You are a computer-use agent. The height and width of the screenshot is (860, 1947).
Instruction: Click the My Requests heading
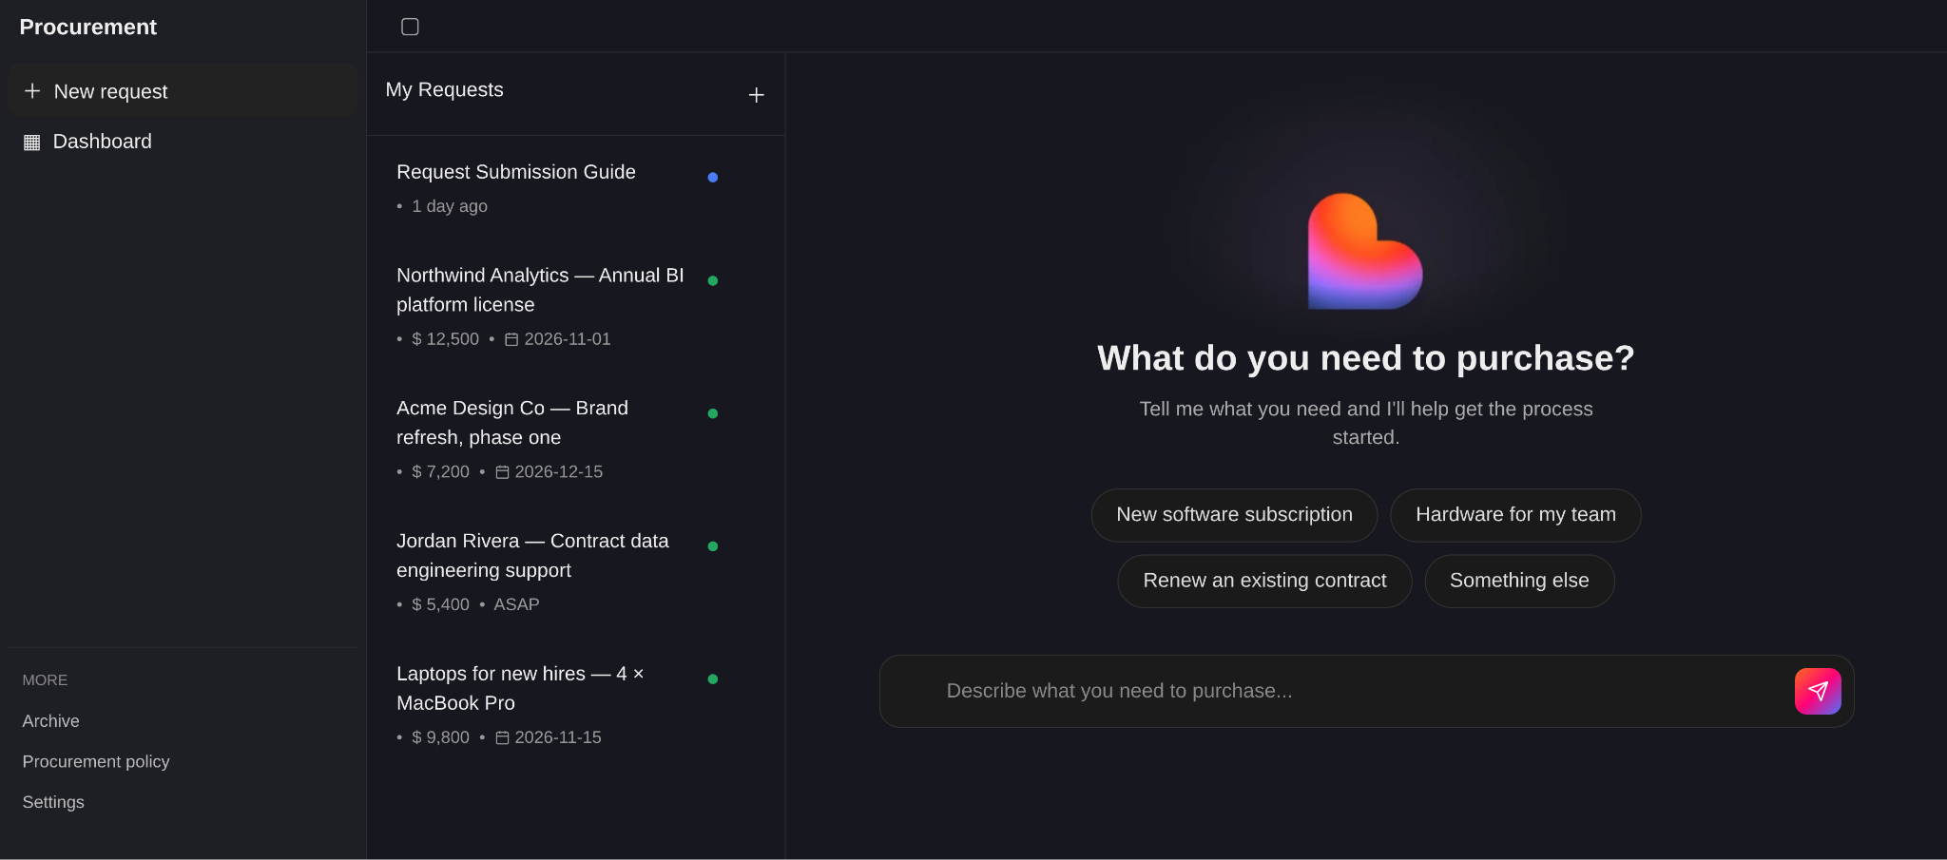coord(444,89)
